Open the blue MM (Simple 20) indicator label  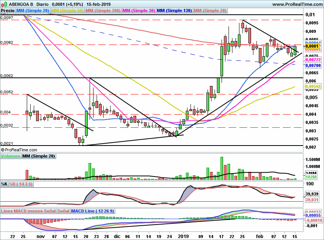pyautogui.click(x=33, y=10)
